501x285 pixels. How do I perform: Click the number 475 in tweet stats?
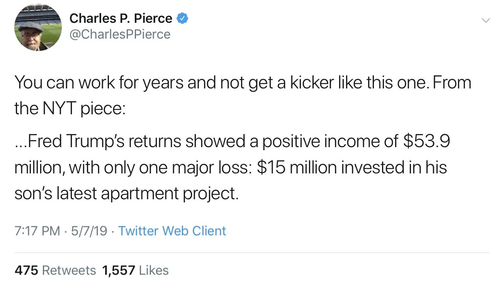click(26, 270)
